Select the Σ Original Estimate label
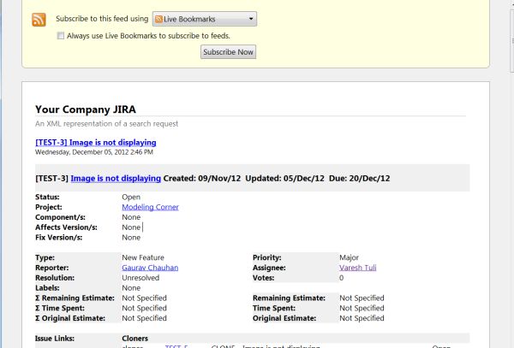The height and width of the screenshot is (348, 514). pyautogui.click(x=70, y=318)
